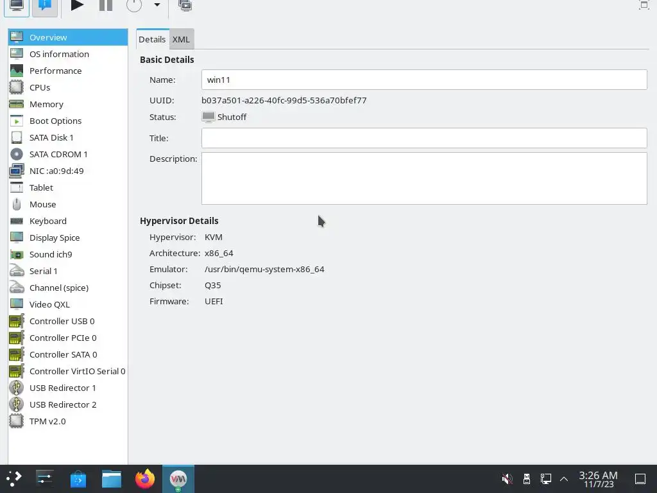The image size is (657, 493).
Task: Select NIC :a0:9d:49 network device
Action: pos(68,171)
